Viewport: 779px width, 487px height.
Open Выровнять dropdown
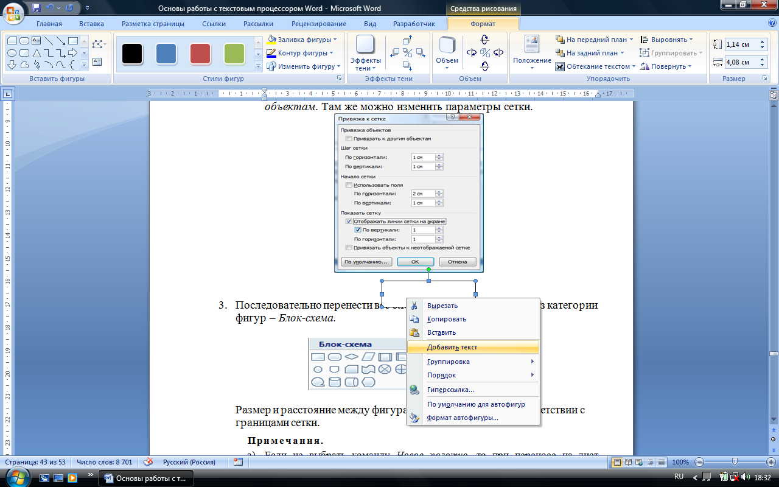[x=667, y=40]
